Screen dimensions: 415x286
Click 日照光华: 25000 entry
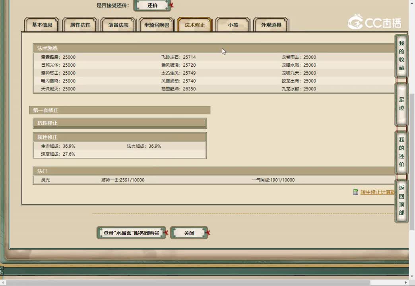point(58,65)
